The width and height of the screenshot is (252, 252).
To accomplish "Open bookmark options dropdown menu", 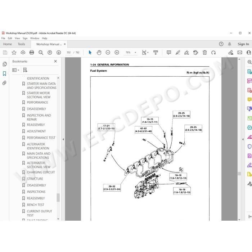I will coord(16,70).
